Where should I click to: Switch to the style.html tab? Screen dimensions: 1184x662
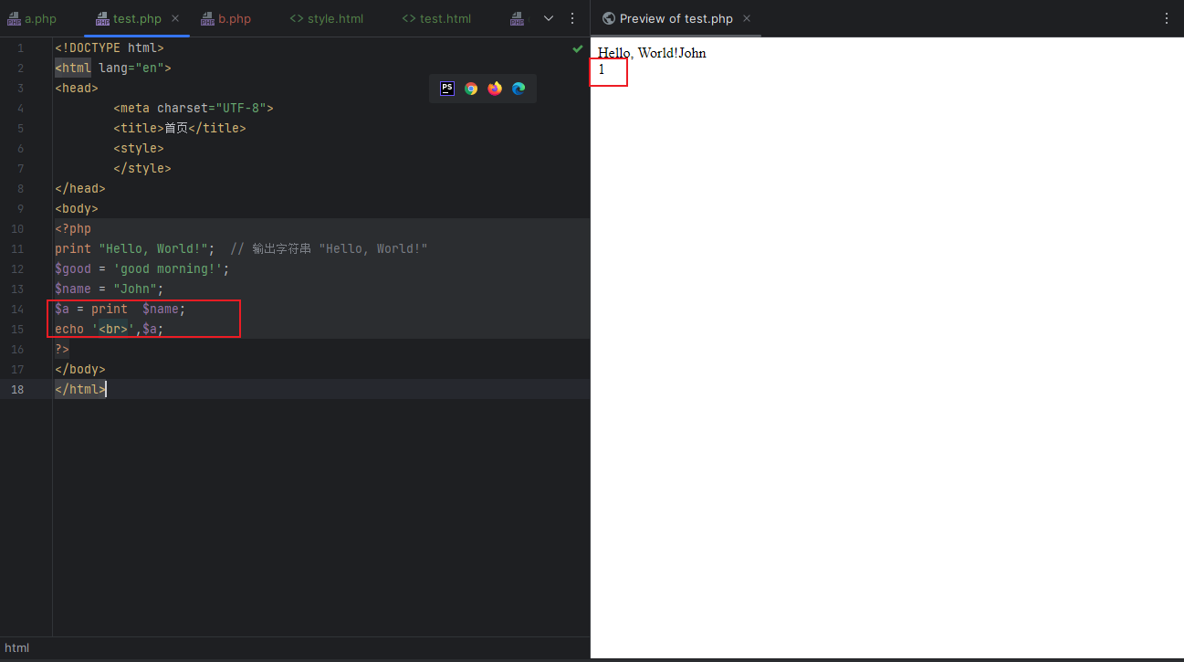pos(335,17)
